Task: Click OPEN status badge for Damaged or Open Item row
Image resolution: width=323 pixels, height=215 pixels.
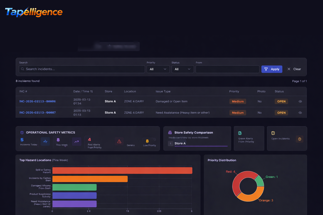Action: tap(281, 101)
